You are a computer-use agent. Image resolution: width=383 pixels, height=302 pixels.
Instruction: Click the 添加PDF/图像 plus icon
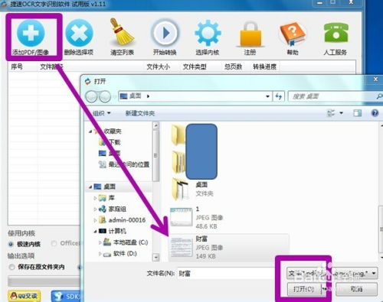click(x=31, y=34)
